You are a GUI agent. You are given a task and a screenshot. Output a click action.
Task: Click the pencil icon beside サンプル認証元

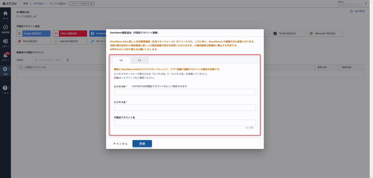click(x=35, y=17)
